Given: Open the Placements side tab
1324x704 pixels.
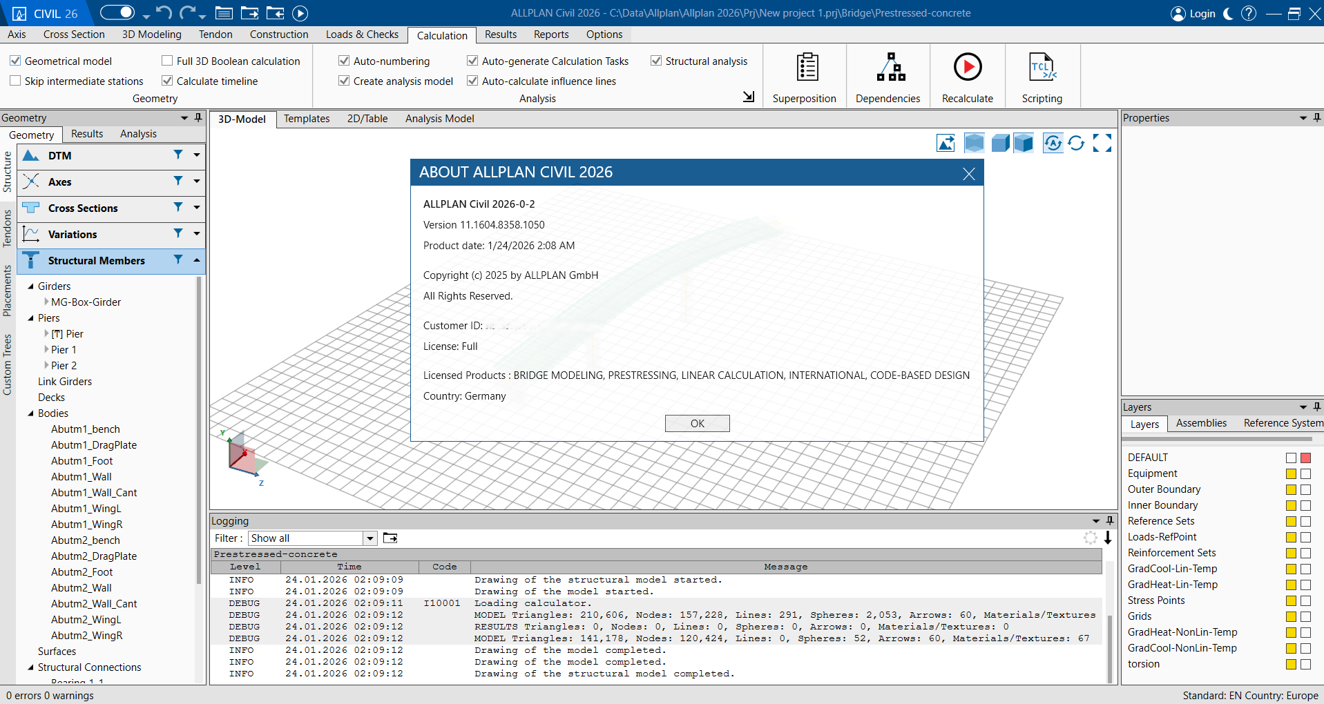Looking at the screenshot, I should click(8, 291).
